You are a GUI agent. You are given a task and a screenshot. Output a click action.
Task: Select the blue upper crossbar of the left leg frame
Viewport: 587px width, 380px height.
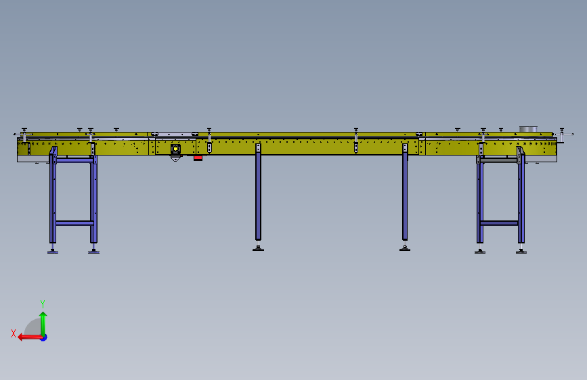tap(74, 160)
